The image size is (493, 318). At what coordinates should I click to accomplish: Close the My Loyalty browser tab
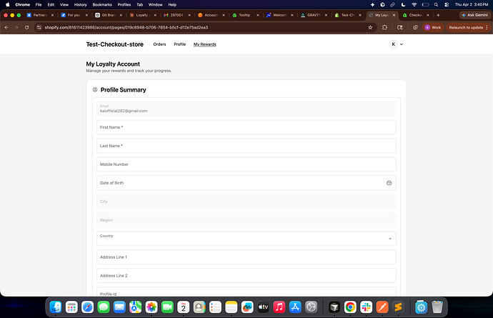[394, 15]
